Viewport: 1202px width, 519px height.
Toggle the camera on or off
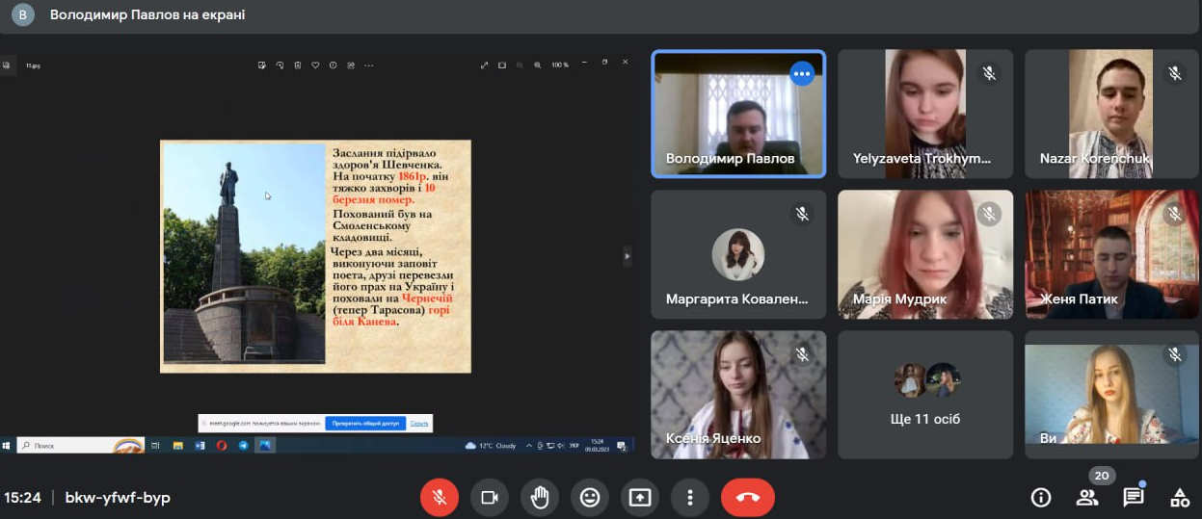(489, 498)
